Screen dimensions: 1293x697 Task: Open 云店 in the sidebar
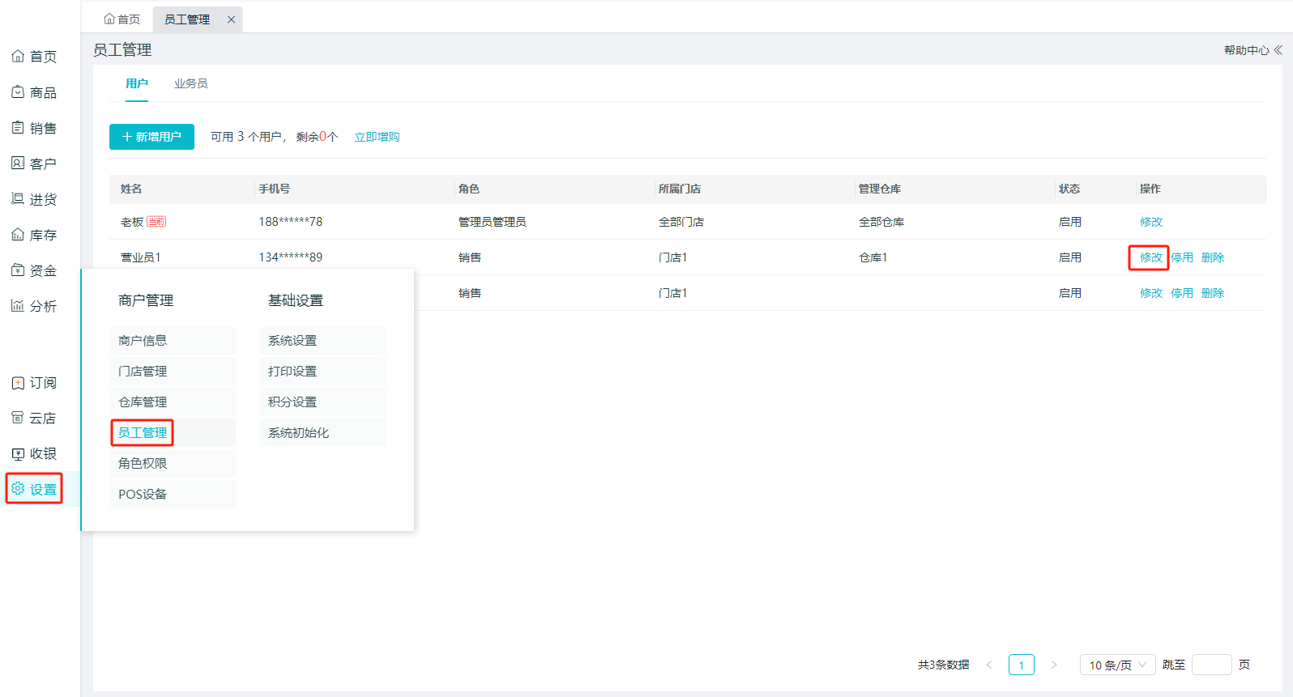tap(34, 419)
